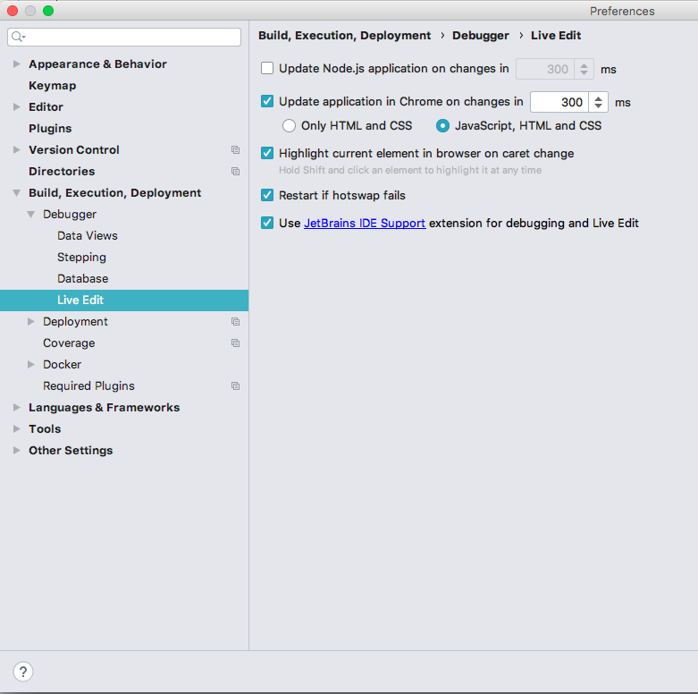The width and height of the screenshot is (698, 694).
Task: Click the Node.js delay stepper arrows
Action: [x=584, y=69]
